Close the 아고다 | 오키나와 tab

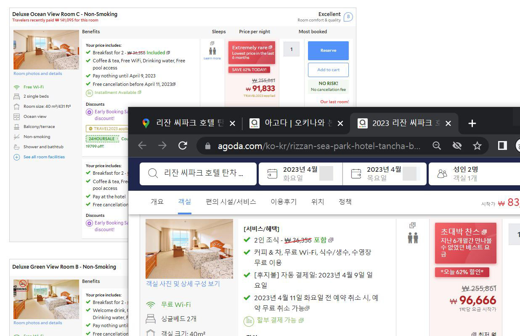click(340, 123)
